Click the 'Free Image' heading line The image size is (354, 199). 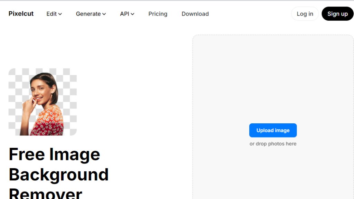[54, 154]
